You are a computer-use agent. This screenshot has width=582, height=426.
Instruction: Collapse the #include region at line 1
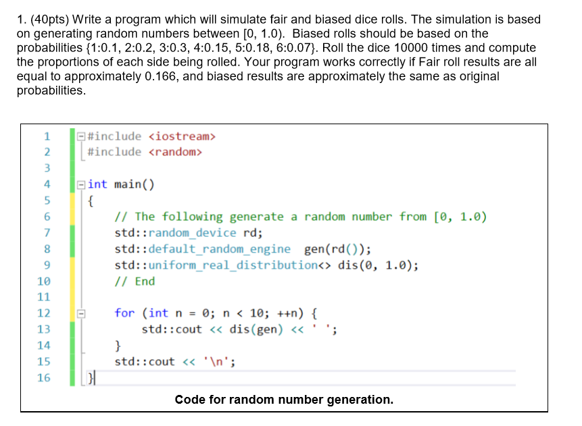[x=81, y=136]
